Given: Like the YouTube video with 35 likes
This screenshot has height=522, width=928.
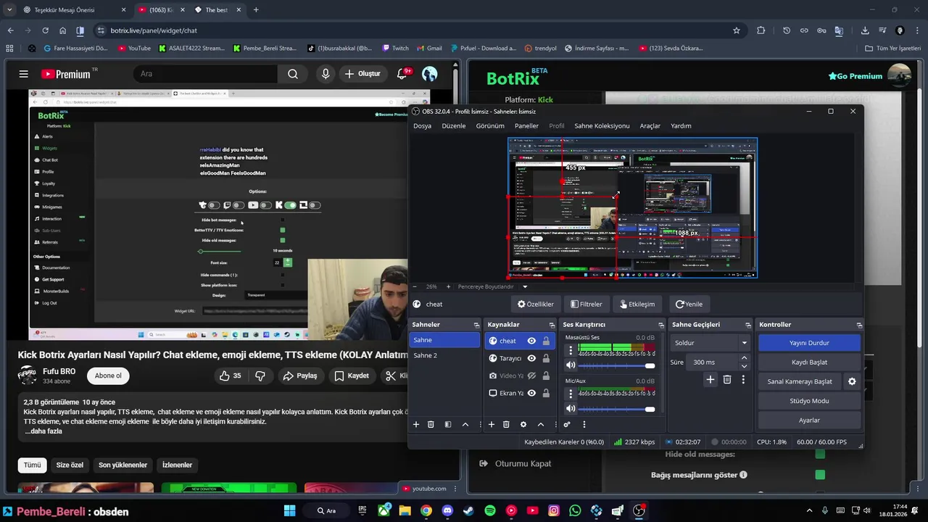Looking at the screenshot, I should pyautogui.click(x=231, y=376).
